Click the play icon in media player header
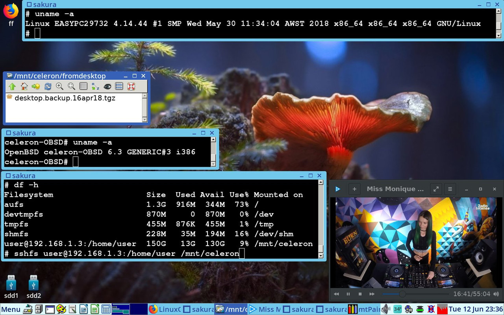The width and height of the screenshot is (504, 315). pos(337,189)
